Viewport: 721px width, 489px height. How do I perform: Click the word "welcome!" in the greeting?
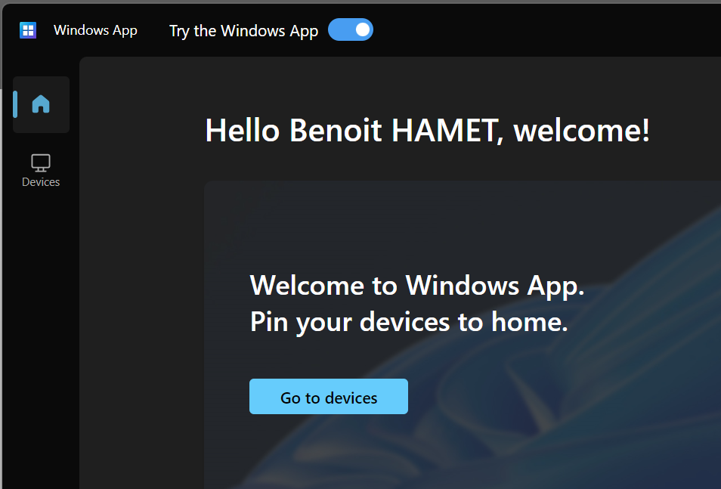click(581, 131)
